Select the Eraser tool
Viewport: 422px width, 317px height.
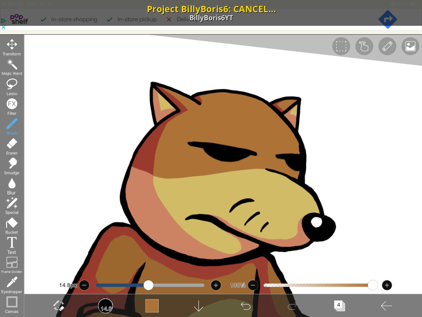click(12, 146)
